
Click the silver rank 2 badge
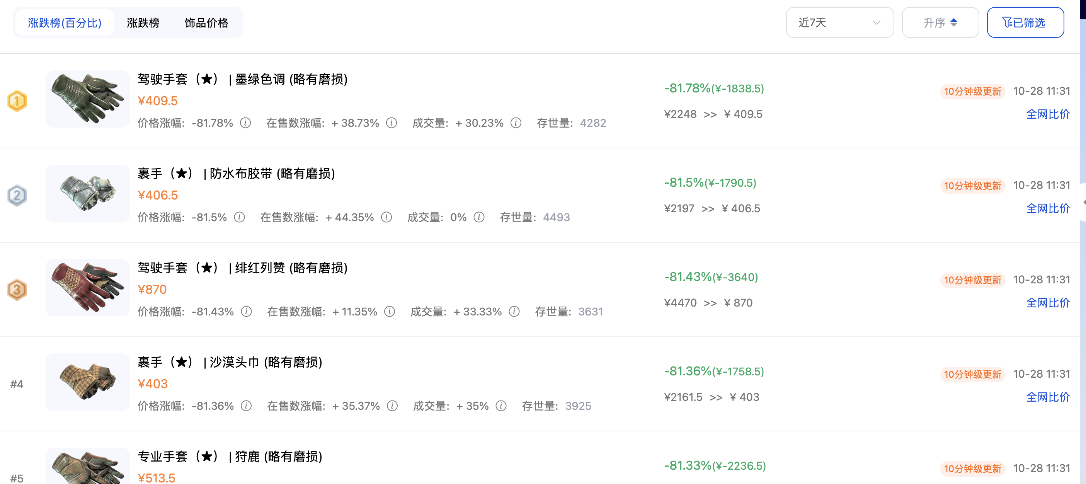click(17, 194)
